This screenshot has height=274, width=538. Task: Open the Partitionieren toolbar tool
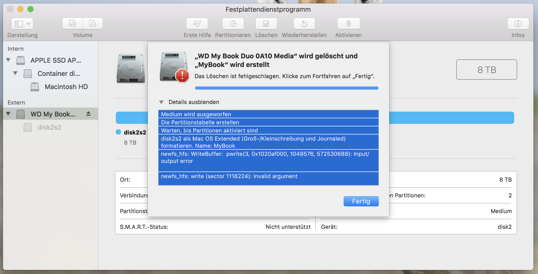click(233, 24)
